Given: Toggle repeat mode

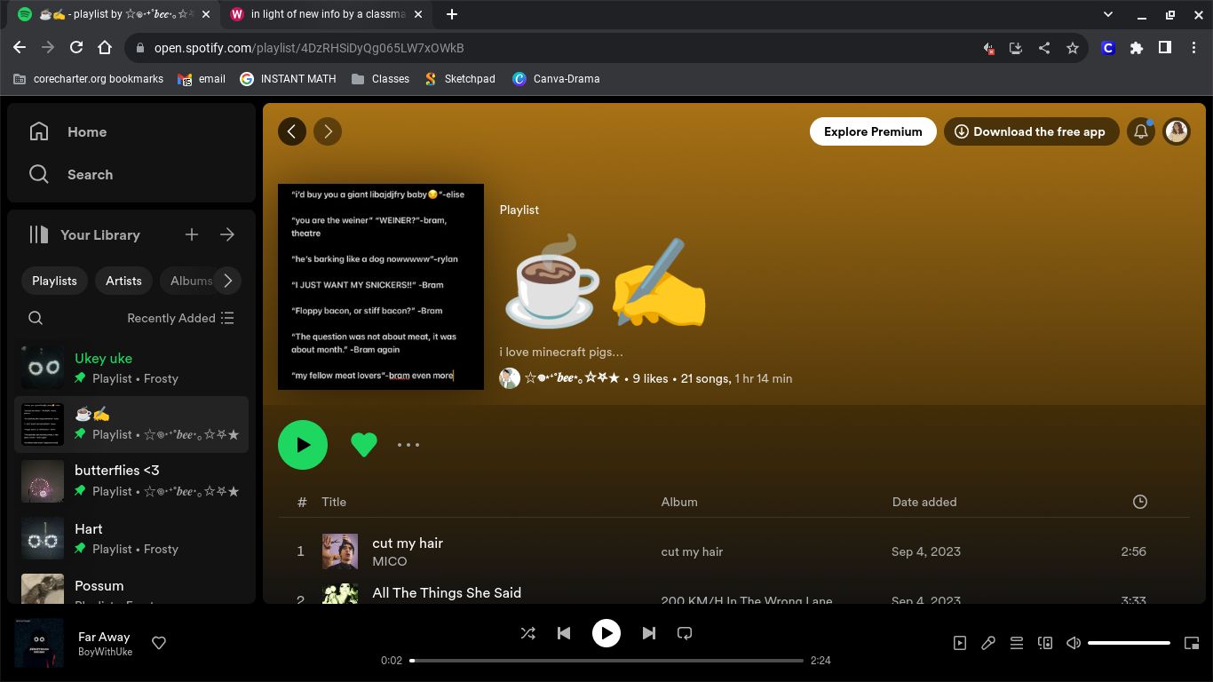Looking at the screenshot, I should [x=685, y=633].
